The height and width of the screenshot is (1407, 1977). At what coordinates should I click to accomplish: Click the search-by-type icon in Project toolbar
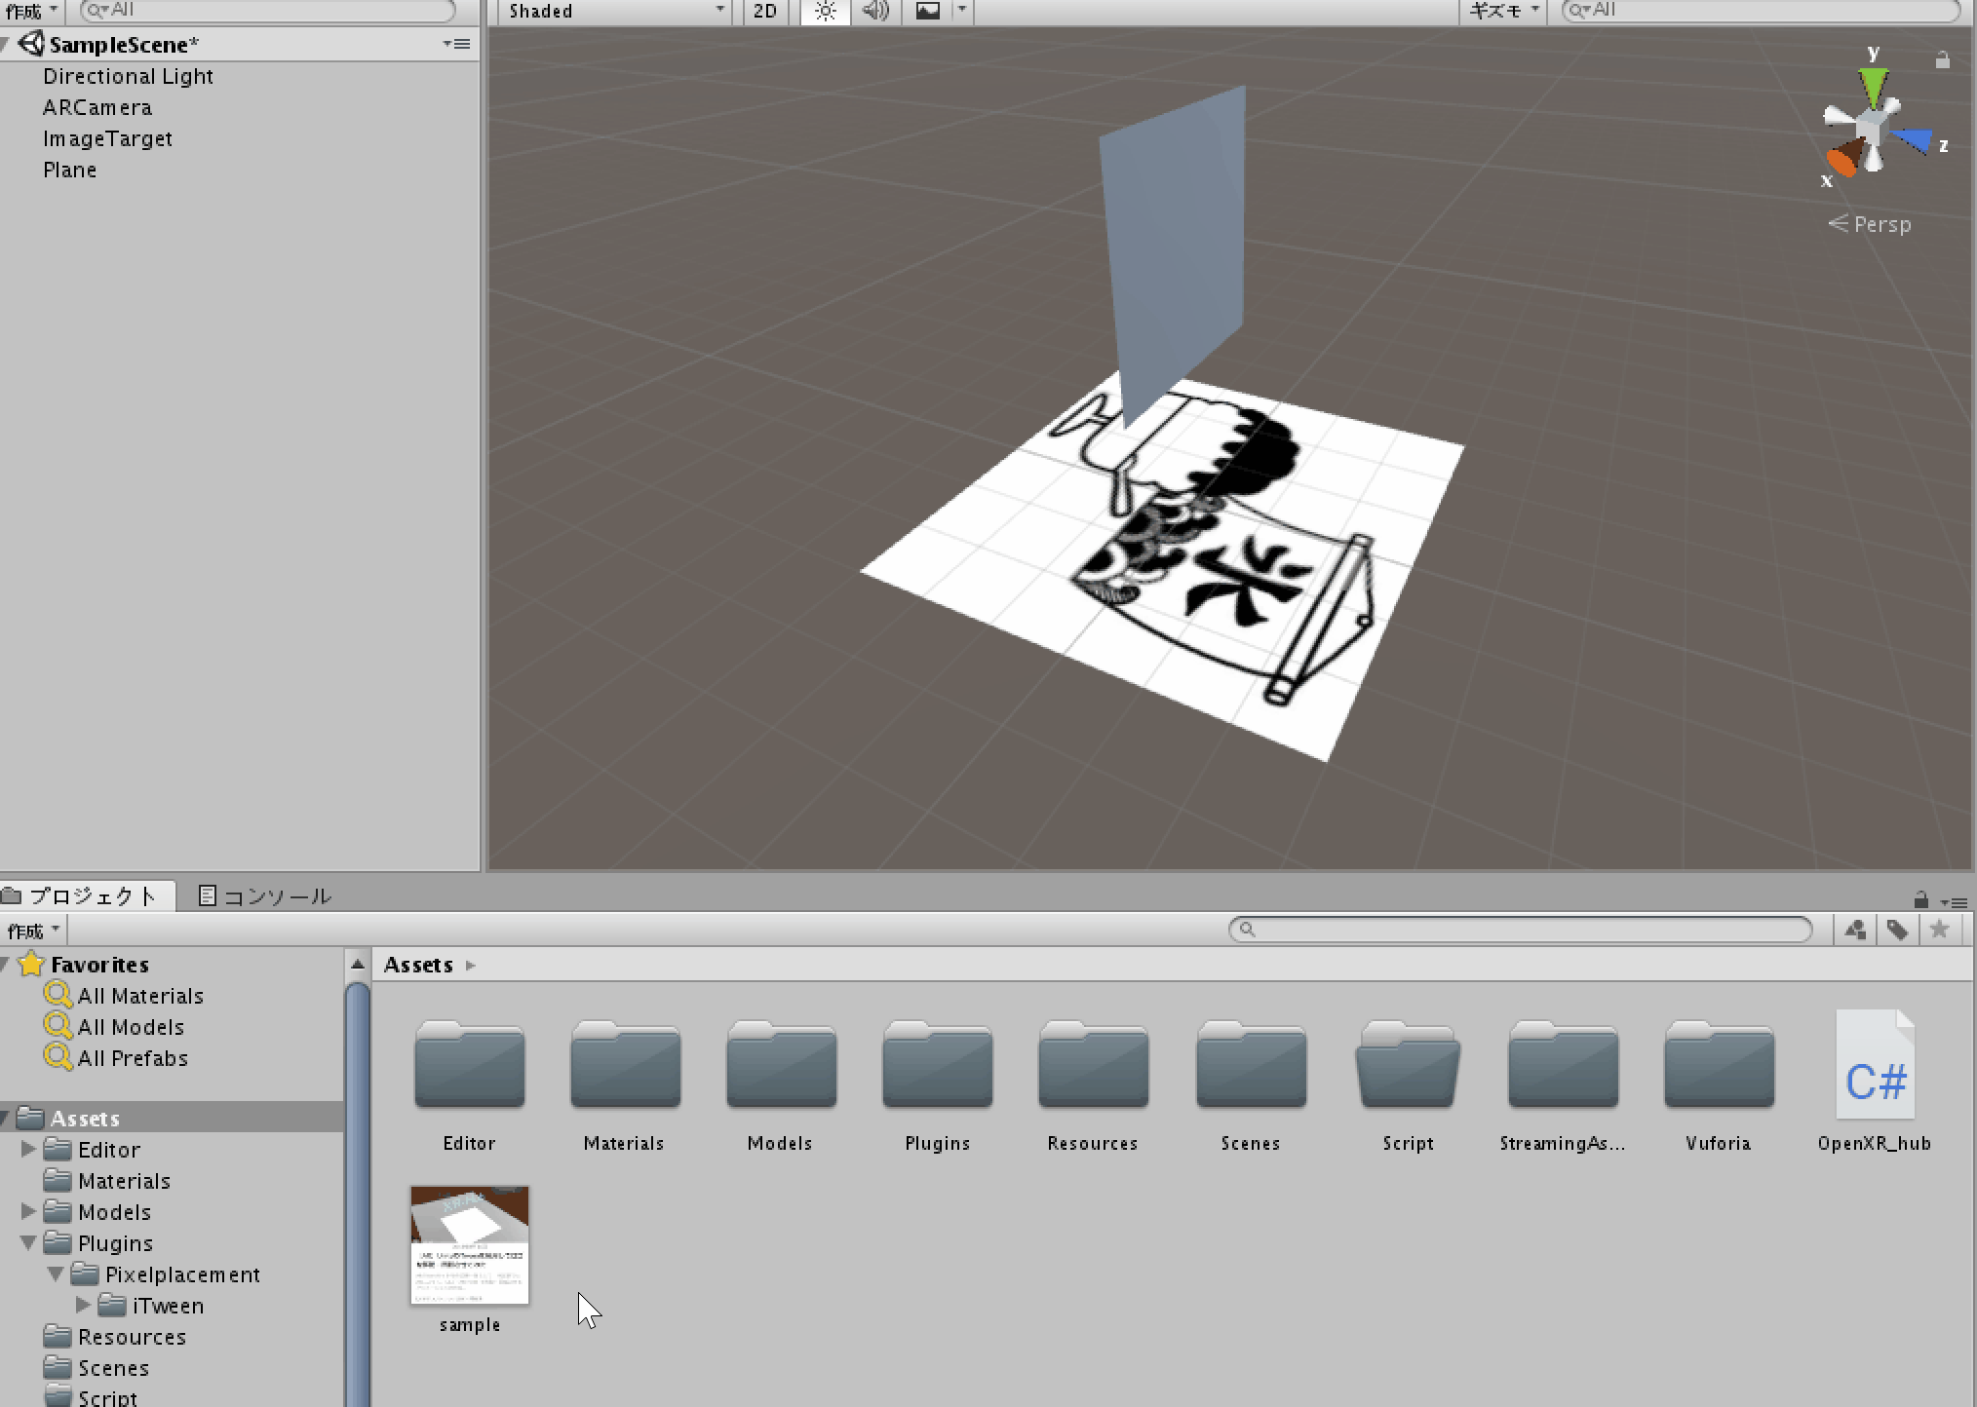1854,930
